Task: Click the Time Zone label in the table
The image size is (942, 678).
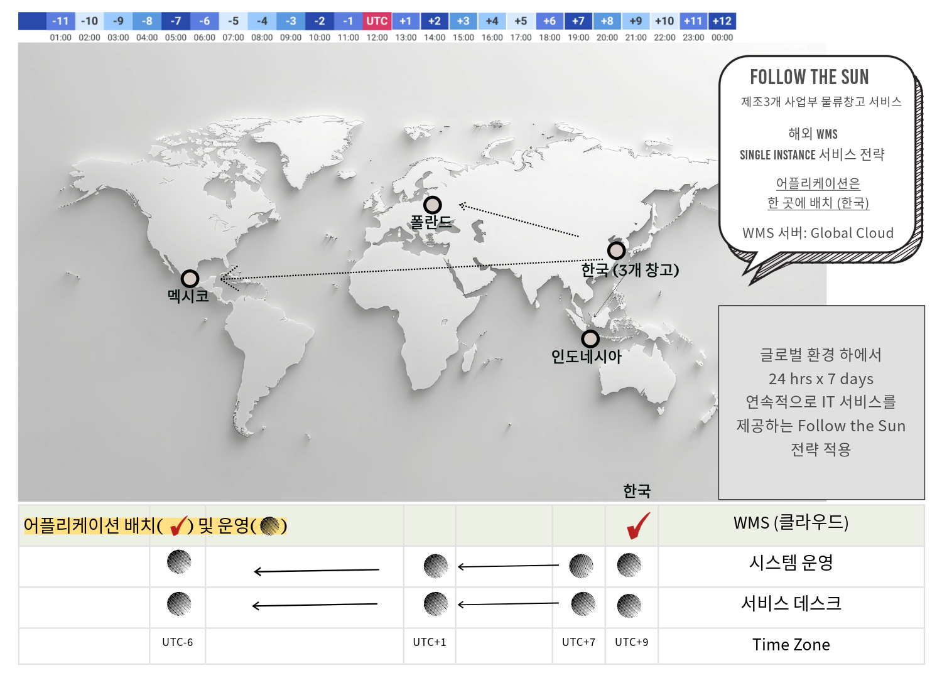Action: 791,645
